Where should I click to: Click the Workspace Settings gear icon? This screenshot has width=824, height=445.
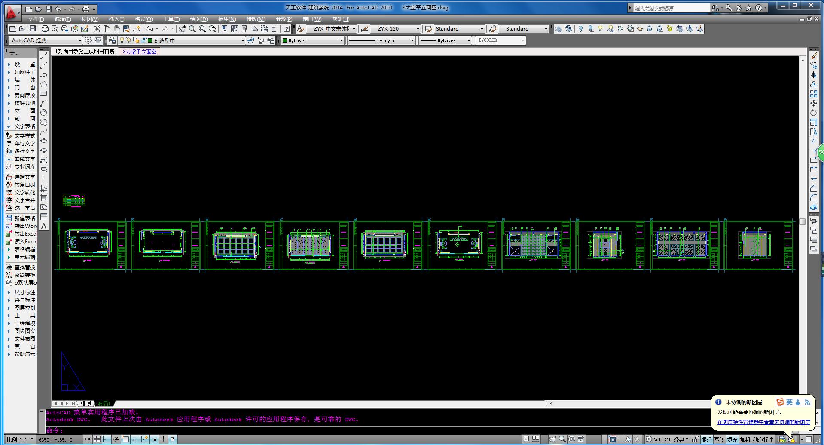click(88, 40)
